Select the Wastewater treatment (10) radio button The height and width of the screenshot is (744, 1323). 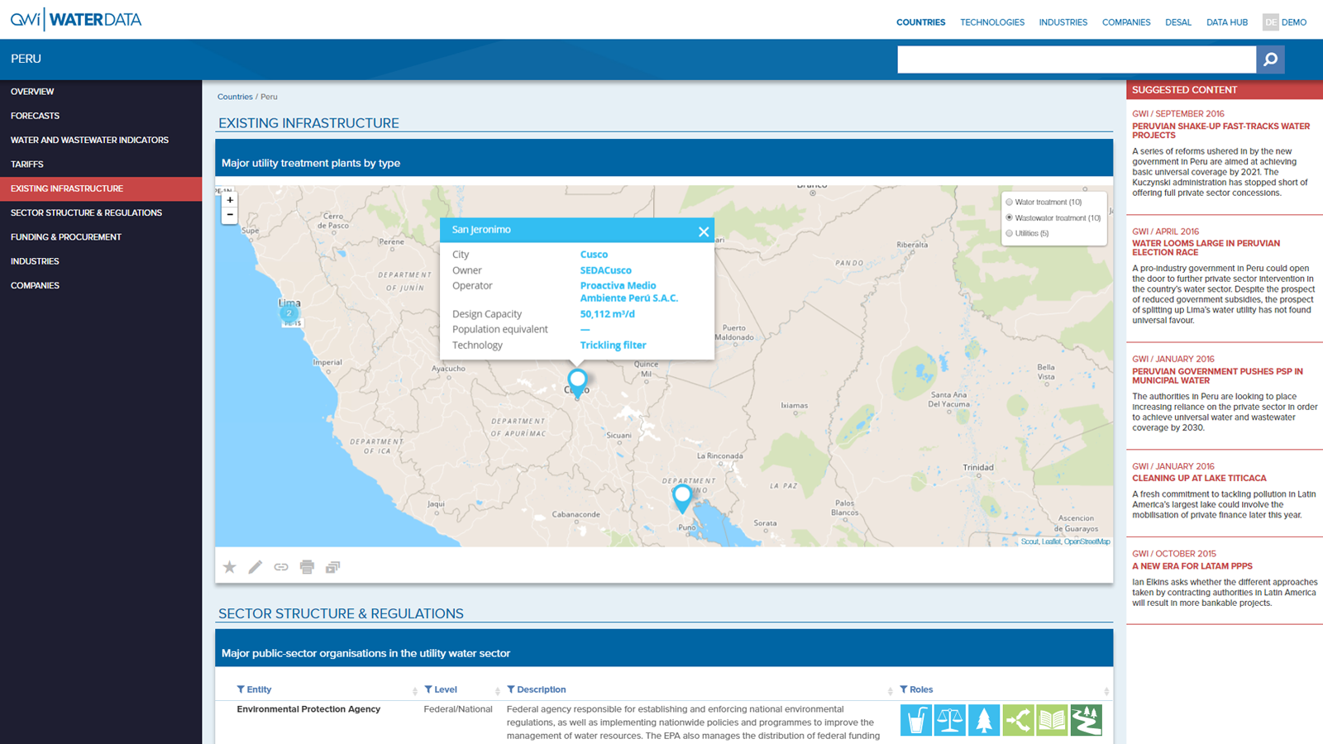1009,217
